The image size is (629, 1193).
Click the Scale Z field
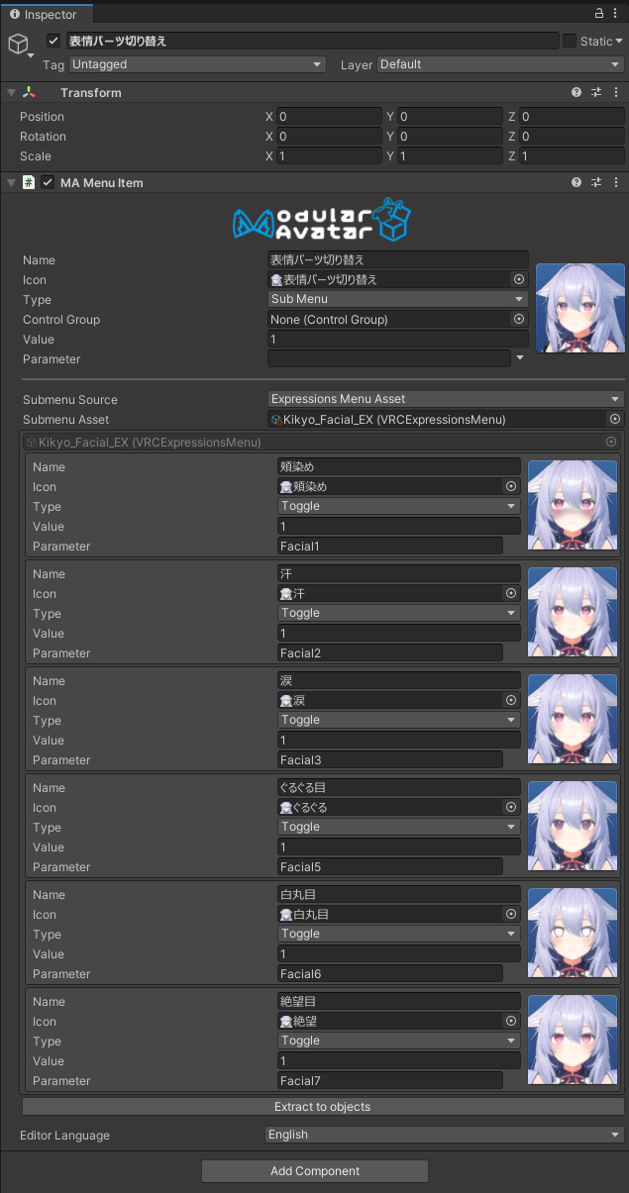572,155
